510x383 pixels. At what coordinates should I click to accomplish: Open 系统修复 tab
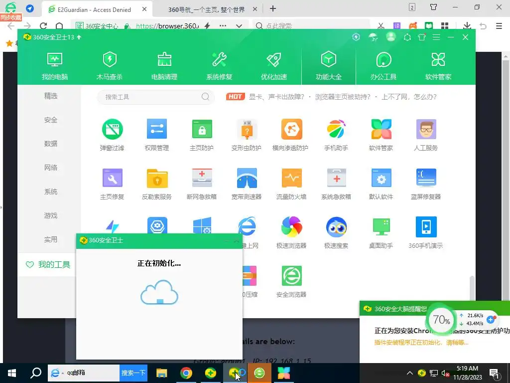point(219,66)
